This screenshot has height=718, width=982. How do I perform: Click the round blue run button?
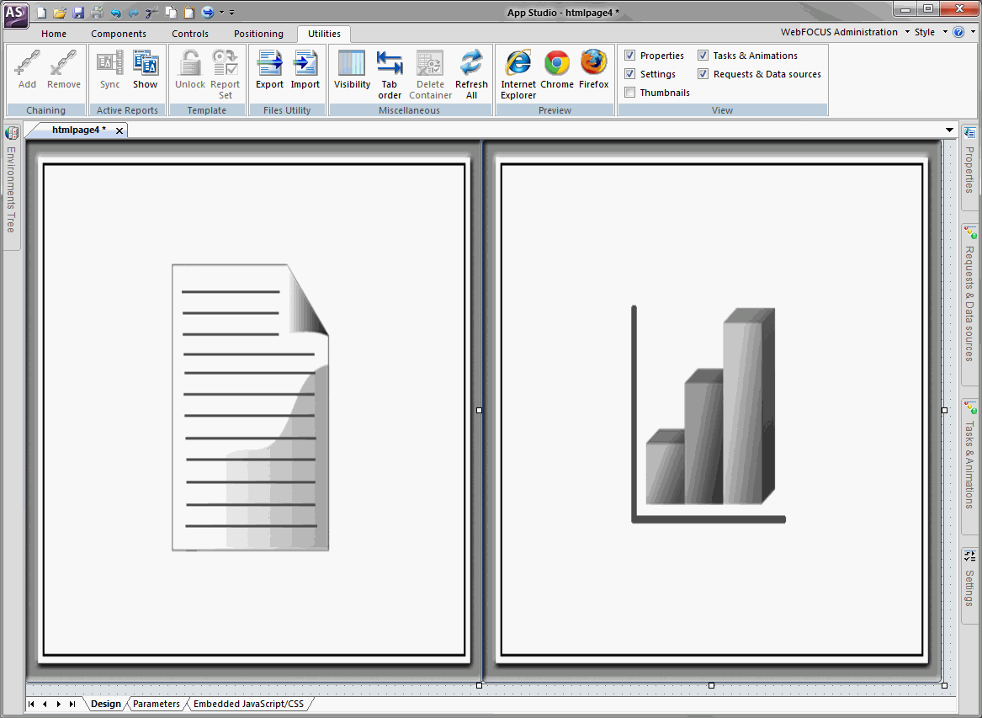click(208, 13)
